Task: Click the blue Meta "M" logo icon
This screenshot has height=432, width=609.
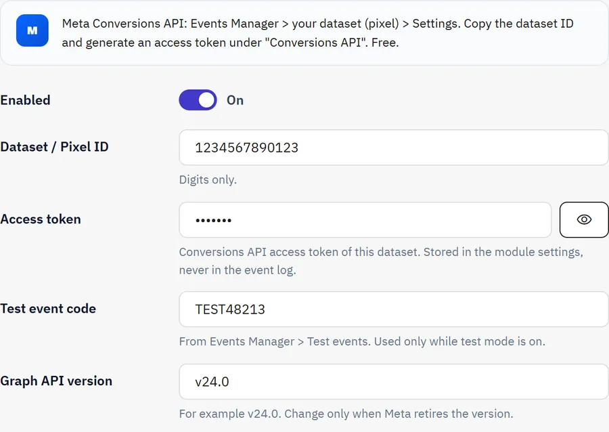Action: coord(32,30)
